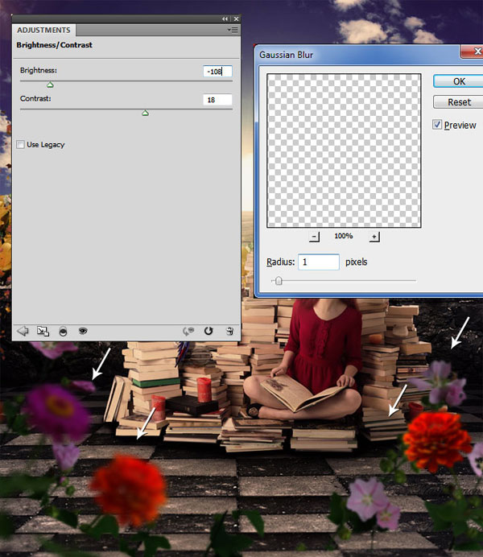Click the Contrast slider handle

(145, 113)
